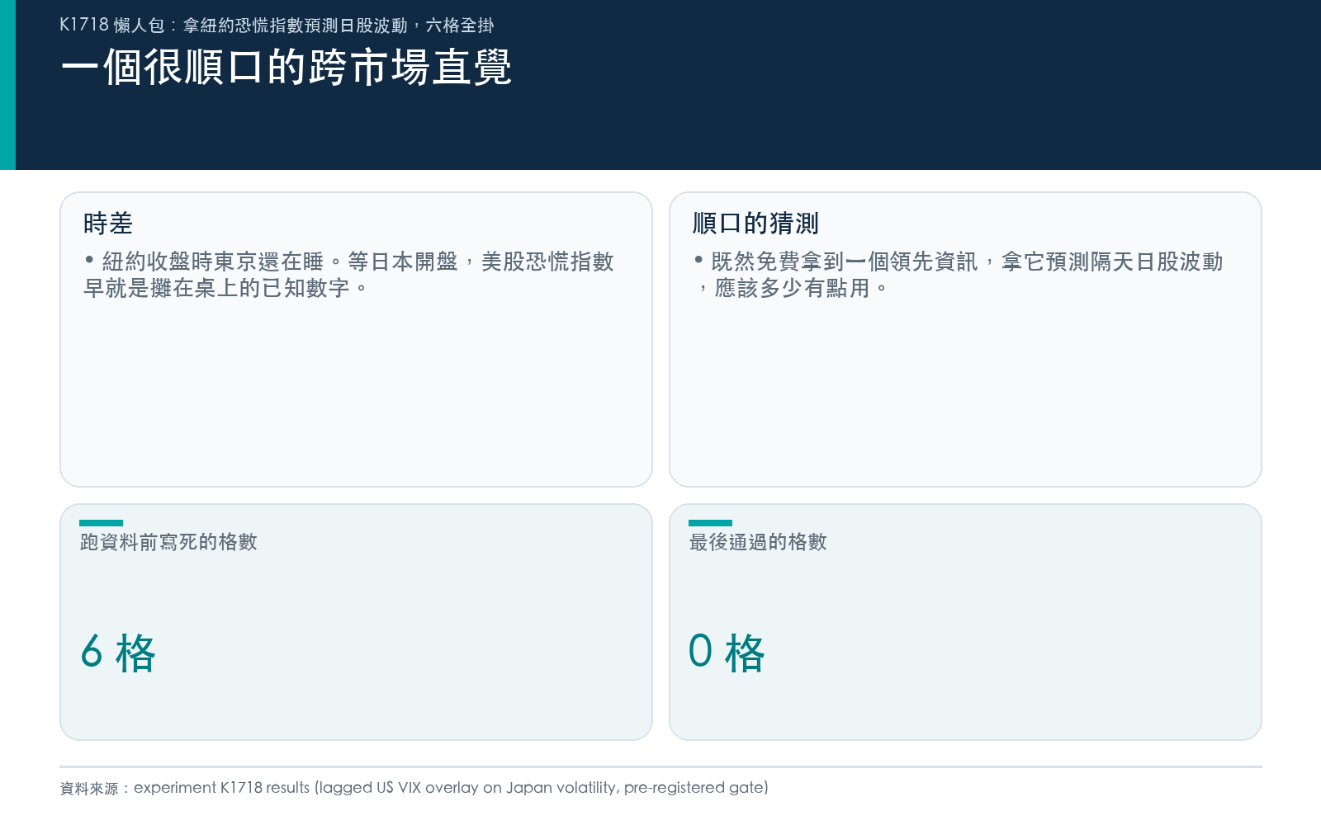The height and width of the screenshot is (825, 1321).
Task: Click the 順口的猜測 card heading
Action: point(755,224)
